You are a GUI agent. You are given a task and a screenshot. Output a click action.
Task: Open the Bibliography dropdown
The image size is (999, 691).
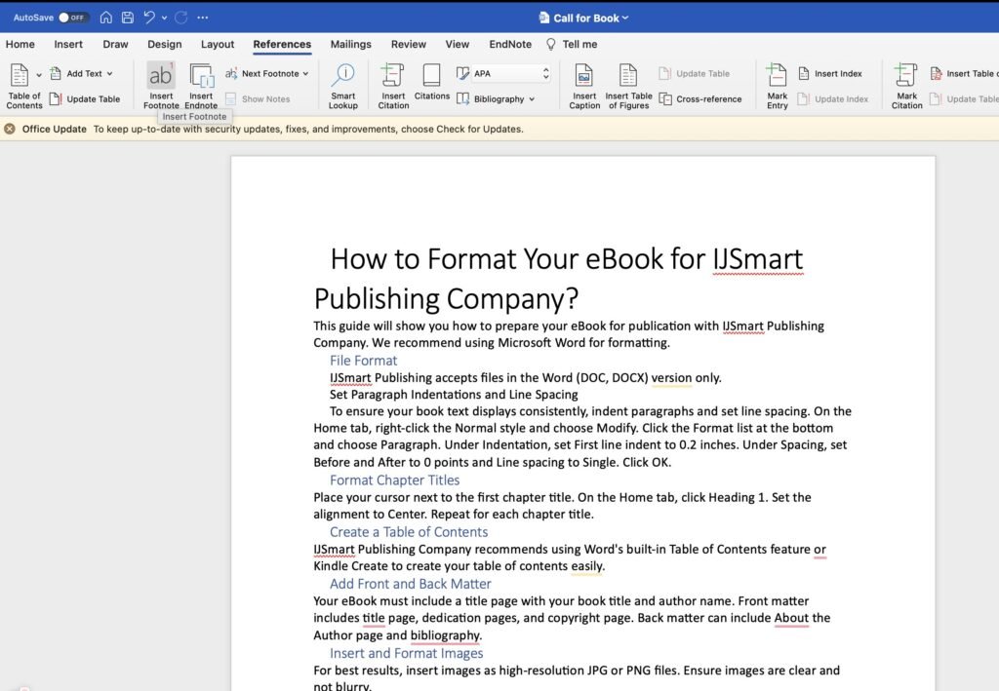496,99
